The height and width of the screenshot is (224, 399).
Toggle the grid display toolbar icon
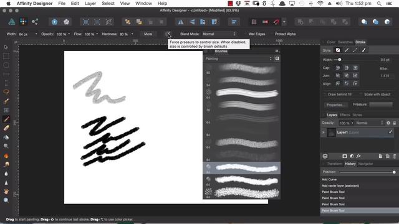click(x=254, y=22)
